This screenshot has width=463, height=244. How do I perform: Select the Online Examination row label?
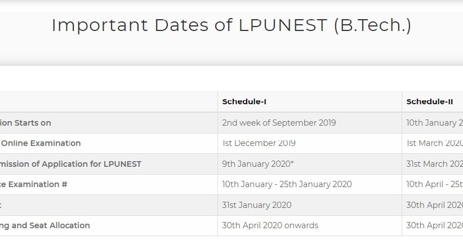(x=41, y=143)
